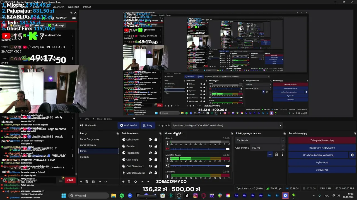Undock the Sceny panel

(x=117, y=133)
